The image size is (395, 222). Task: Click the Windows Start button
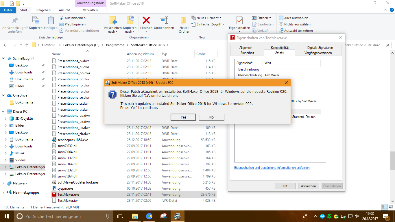click(7, 216)
